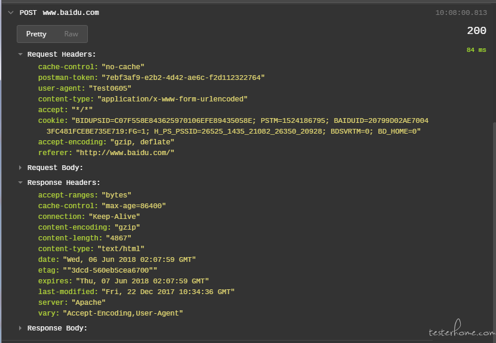
Task: Expand the Response Body section
Action: coord(21,328)
